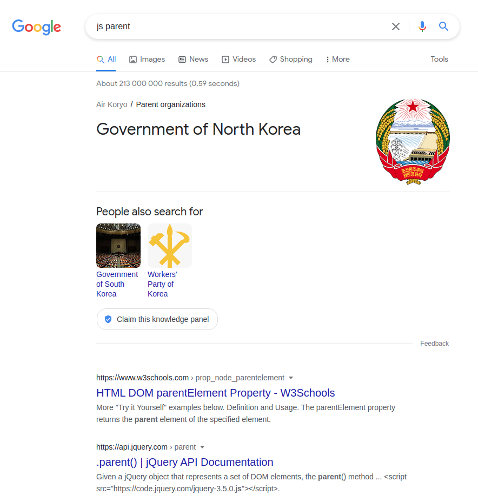Open the Videos results tab
Viewport: 478px width, 501px height.
[x=238, y=60]
